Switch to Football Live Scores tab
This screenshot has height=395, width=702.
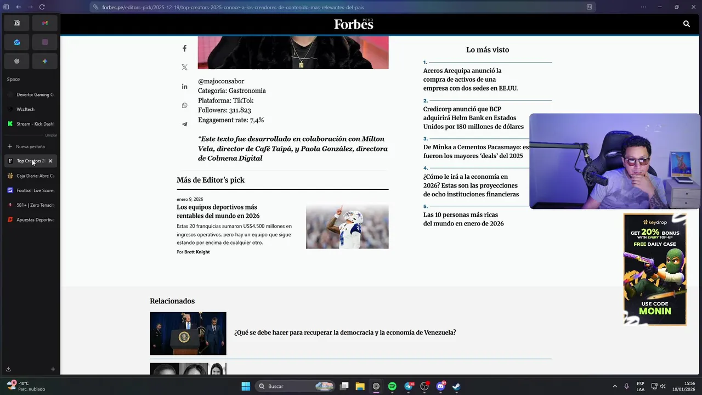pos(31,190)
